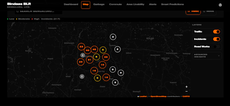Enable the Road Works layer switch

click(216, 47)
